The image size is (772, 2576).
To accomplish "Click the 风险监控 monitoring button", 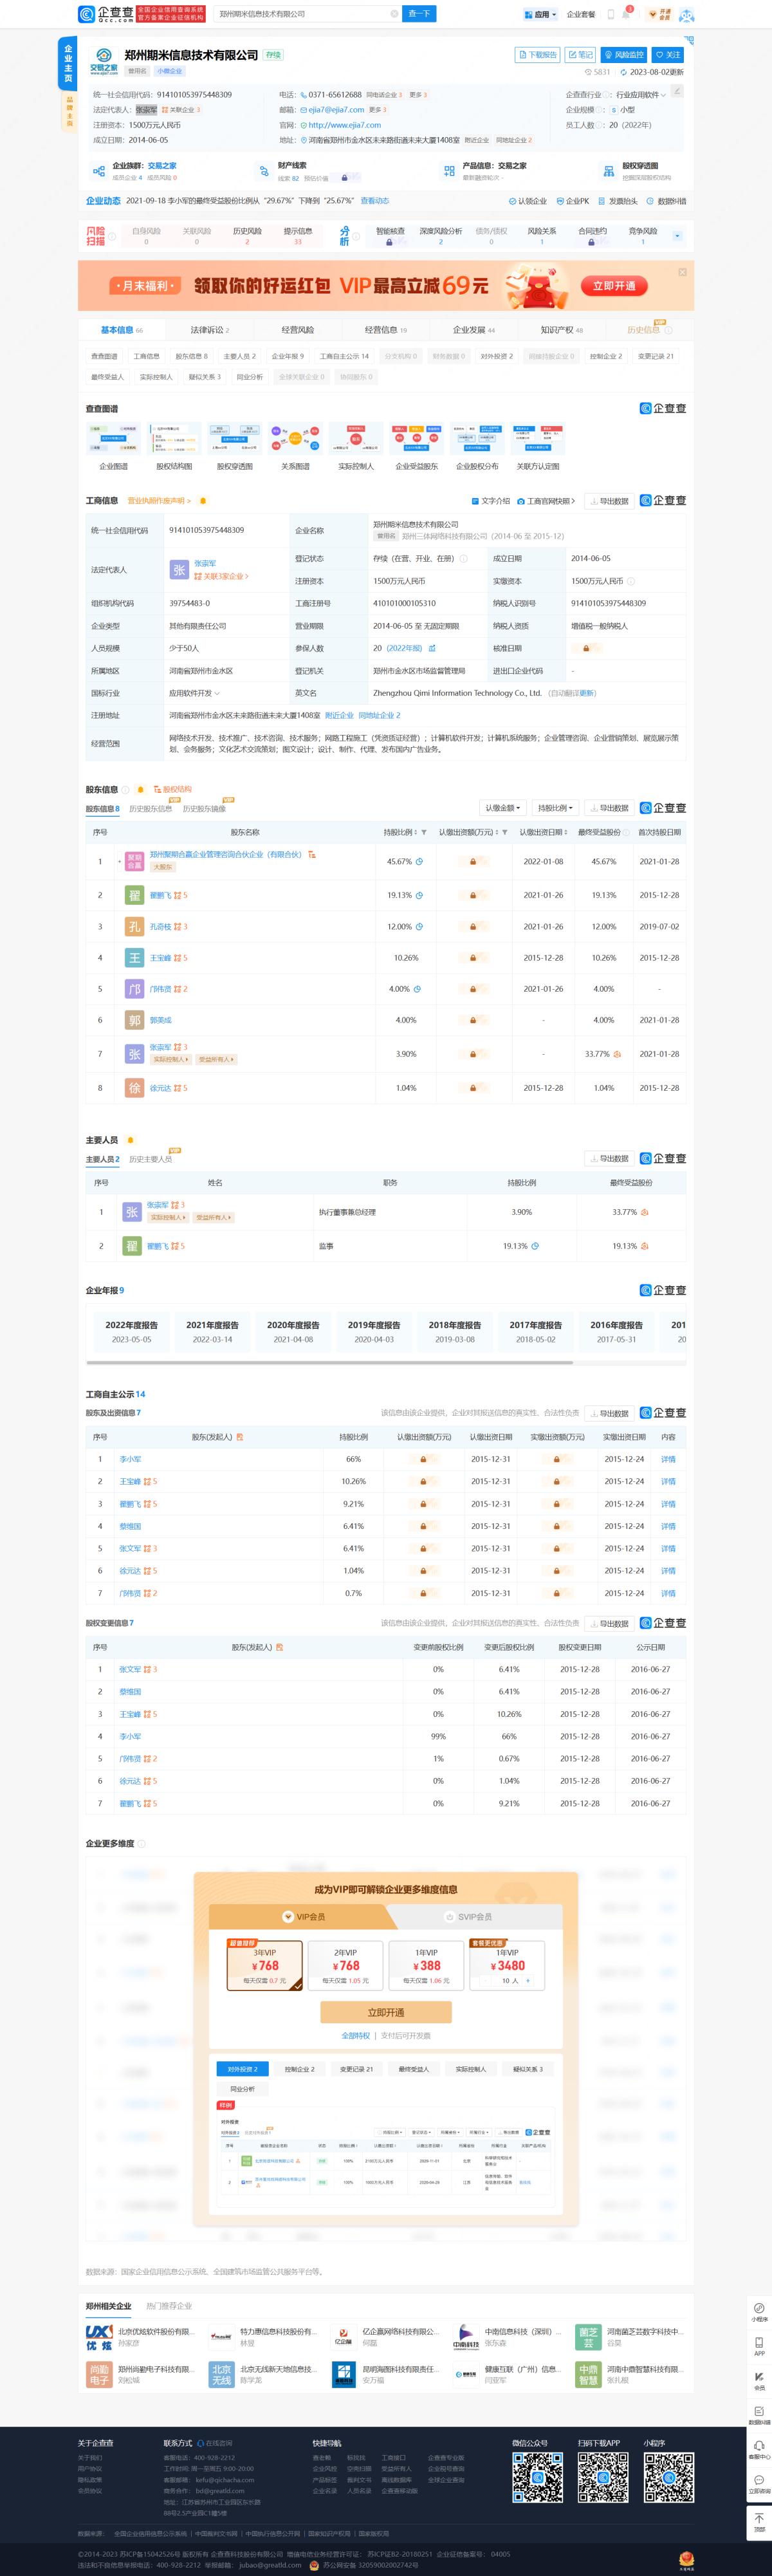I will point(625,55).
